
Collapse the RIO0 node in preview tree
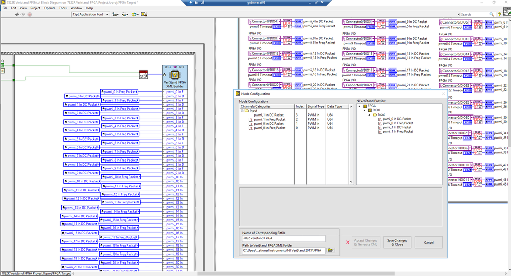[364, 110]
